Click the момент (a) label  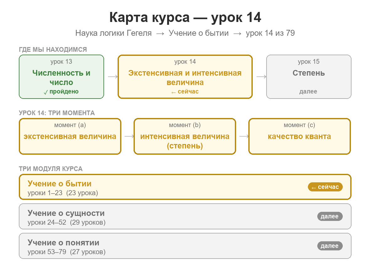click(70, 125)
